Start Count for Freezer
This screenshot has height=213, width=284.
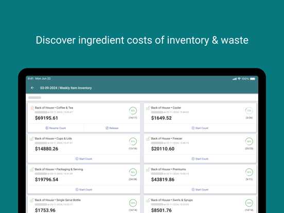200,159
